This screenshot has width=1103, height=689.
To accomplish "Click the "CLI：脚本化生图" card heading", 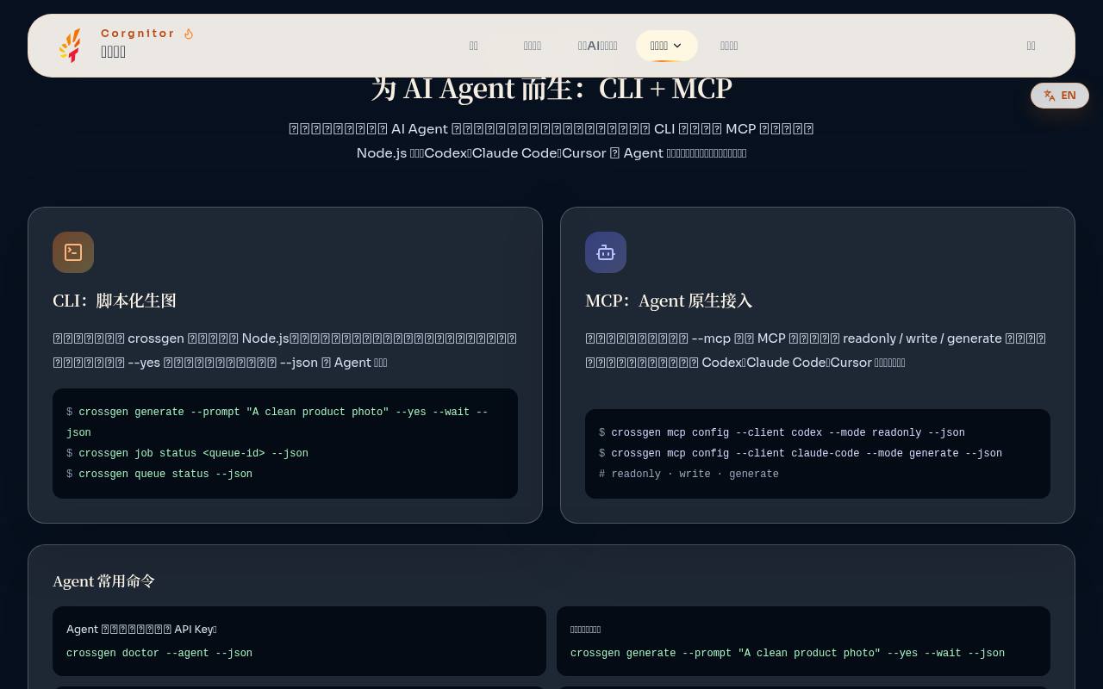I will [x=115, y=301].
